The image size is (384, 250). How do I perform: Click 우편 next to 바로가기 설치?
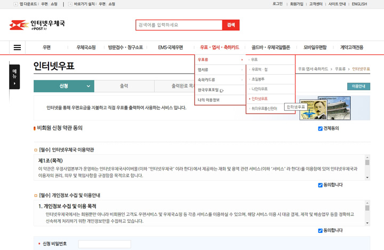point(102,4)
